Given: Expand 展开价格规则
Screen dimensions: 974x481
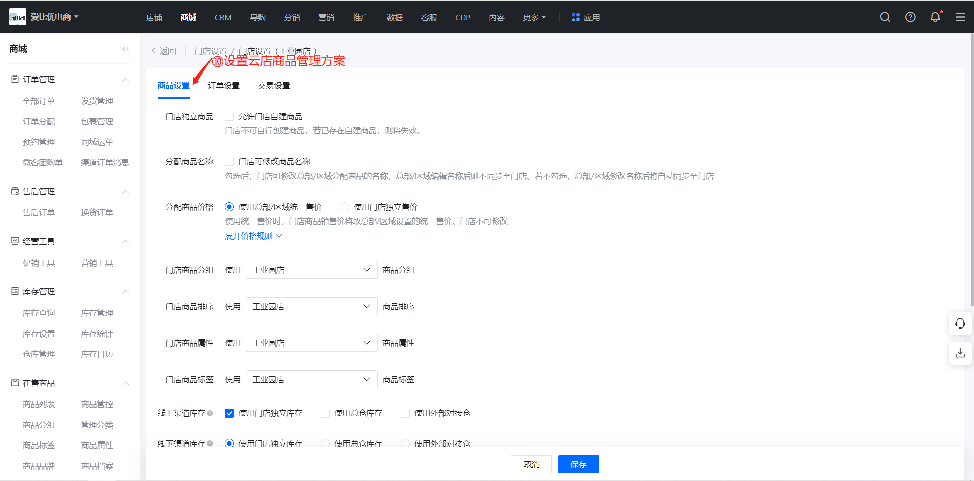Looking at the screenshot, I should 253,236.
